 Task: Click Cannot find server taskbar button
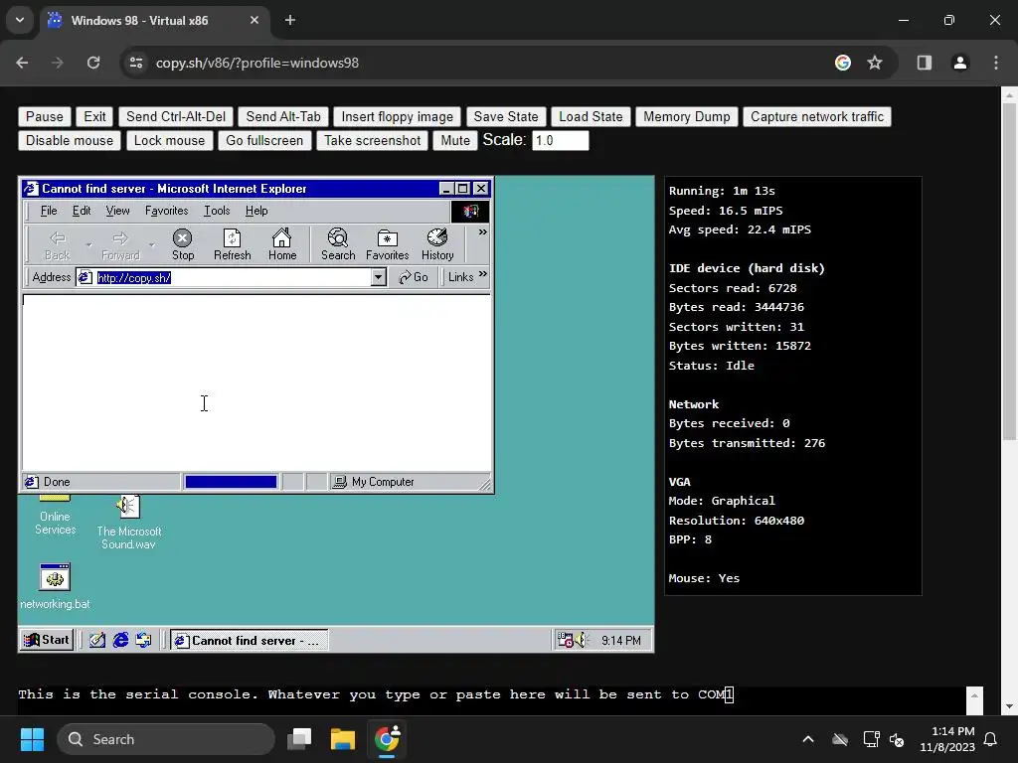(250, 640)
